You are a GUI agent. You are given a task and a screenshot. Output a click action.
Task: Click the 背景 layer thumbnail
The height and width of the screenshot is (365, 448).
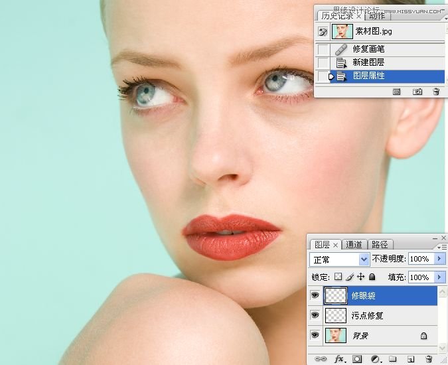tap(336, 335)
